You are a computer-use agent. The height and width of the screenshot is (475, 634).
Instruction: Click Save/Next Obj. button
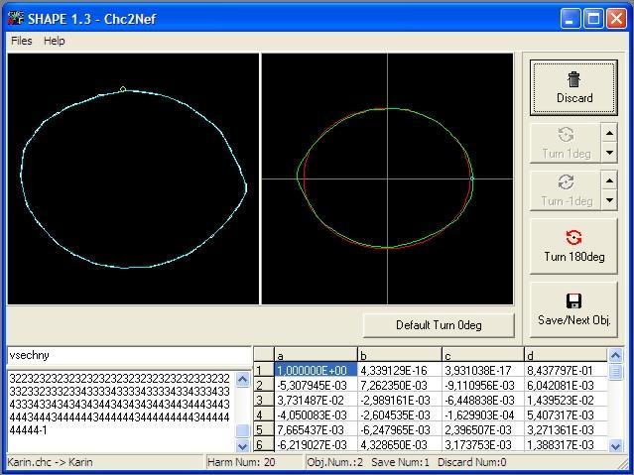click(573, 309)
